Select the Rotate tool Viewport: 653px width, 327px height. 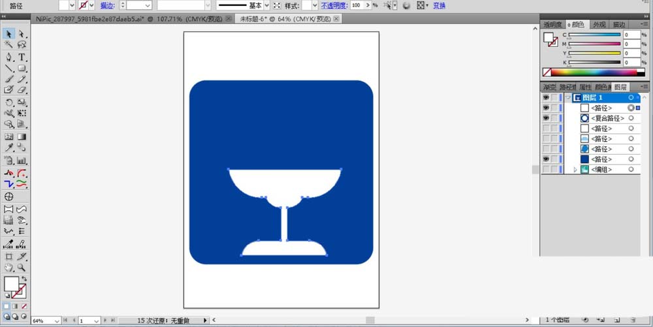click(x=8, y=102)
